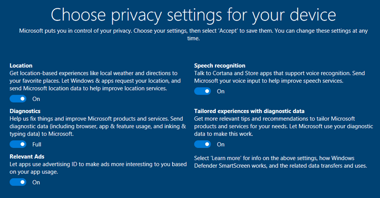Click the 'Microsoft puts you in control' subtitle text
Screen dimensions: 380x198
pyautogui.click(x=193, y=34)
